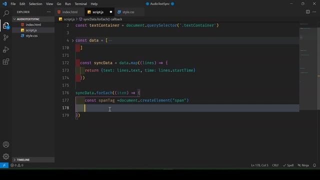This screenshot has width=320, height=180.
Task: Open editor More Actions ellipsis
Action: coord(314,12)
